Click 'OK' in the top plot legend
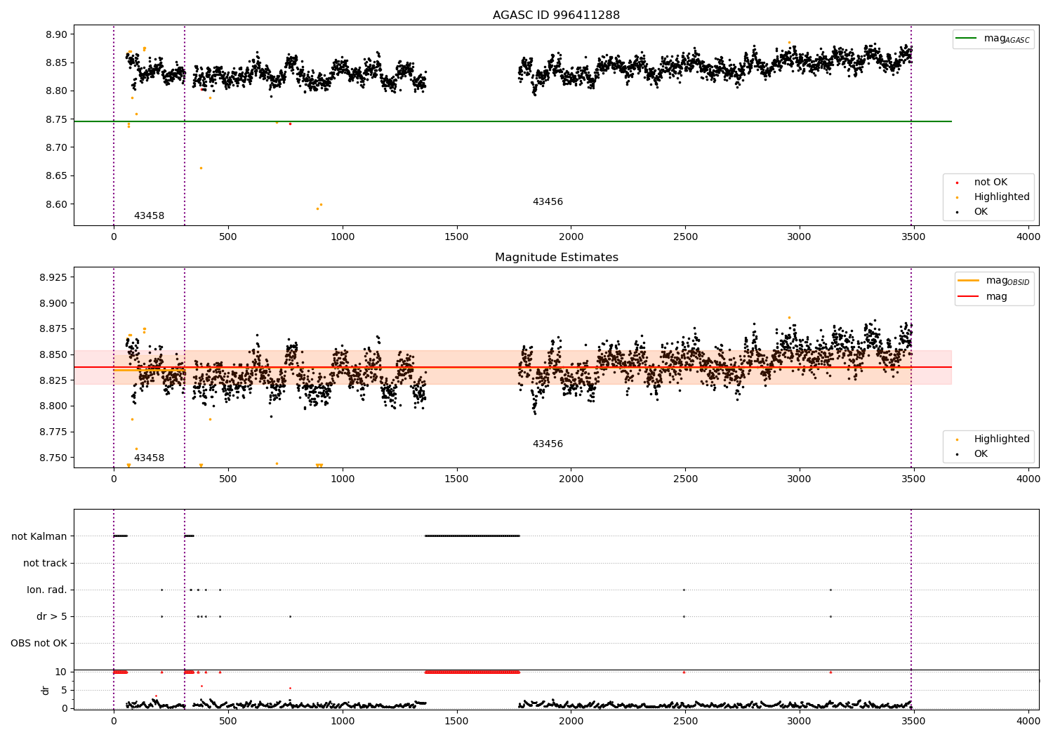This screenshot has width=1053, height=737. coord(980,212)
